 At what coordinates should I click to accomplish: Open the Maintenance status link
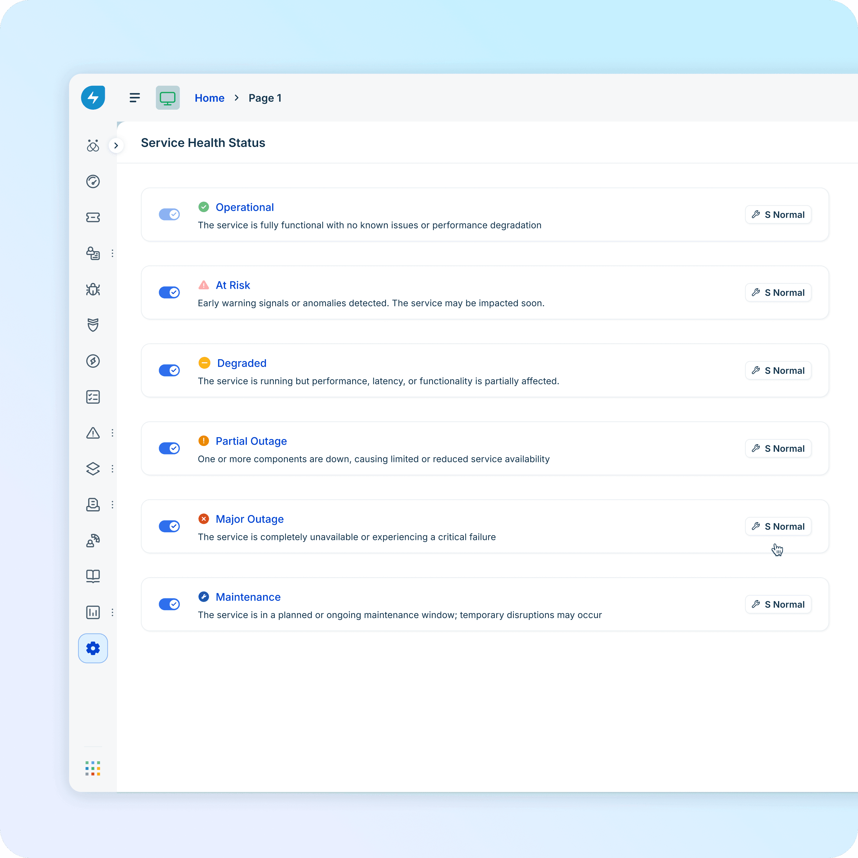[248, 597]
